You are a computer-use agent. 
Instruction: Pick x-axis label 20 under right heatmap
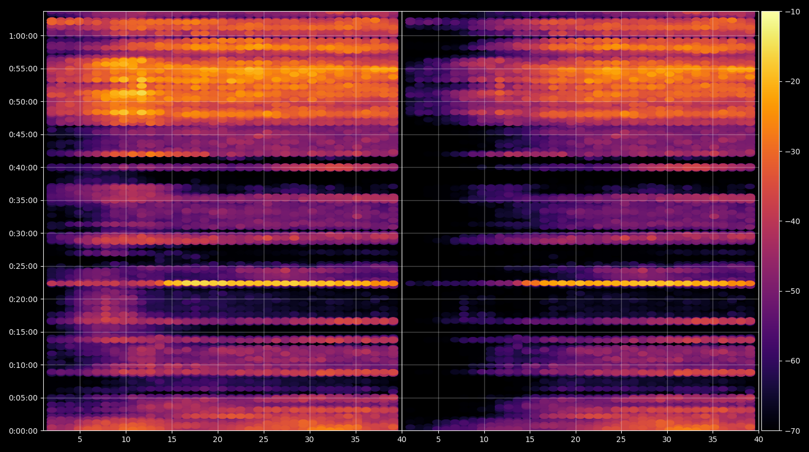coord(576,440)
